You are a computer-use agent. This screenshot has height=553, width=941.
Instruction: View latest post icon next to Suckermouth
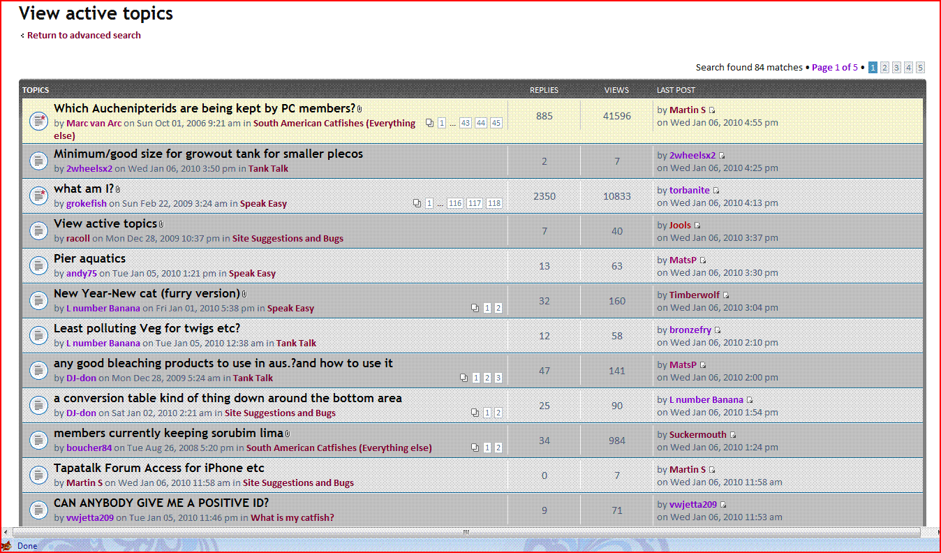pyautogui.click(x=732, y=435)
